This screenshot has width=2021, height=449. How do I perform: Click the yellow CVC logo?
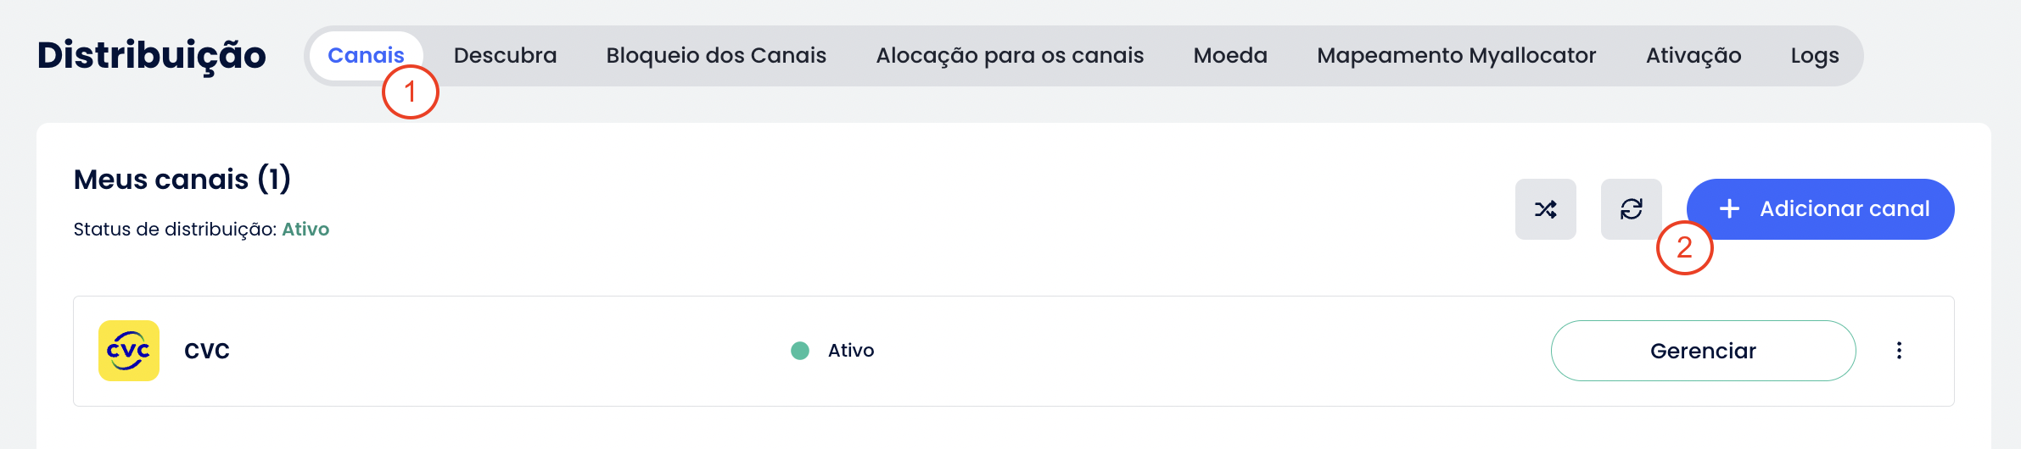point(129,351)
